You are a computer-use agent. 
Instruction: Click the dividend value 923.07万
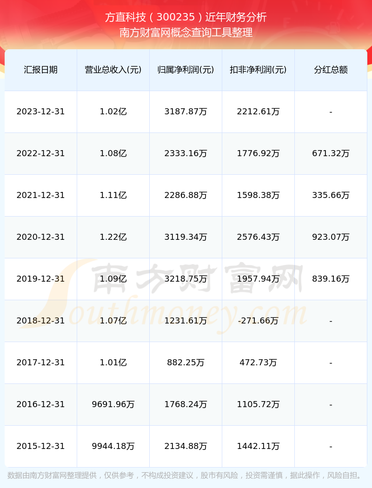pyautogui.click(x=331, y=237)
